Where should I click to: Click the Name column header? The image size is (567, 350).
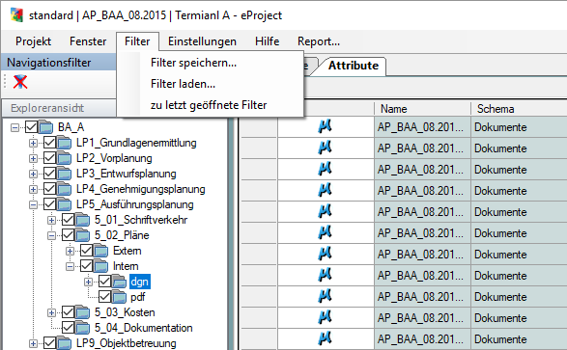[x=422, y=109]
